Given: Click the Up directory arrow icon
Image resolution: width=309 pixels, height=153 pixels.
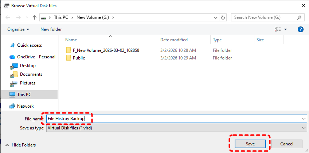Looking at the screenshot, I should coord(35,17).
